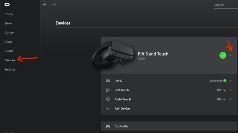Expand the Right Touch row chevron
The width and height of the screenshot is (238, 133).
[x=230, y=99]
